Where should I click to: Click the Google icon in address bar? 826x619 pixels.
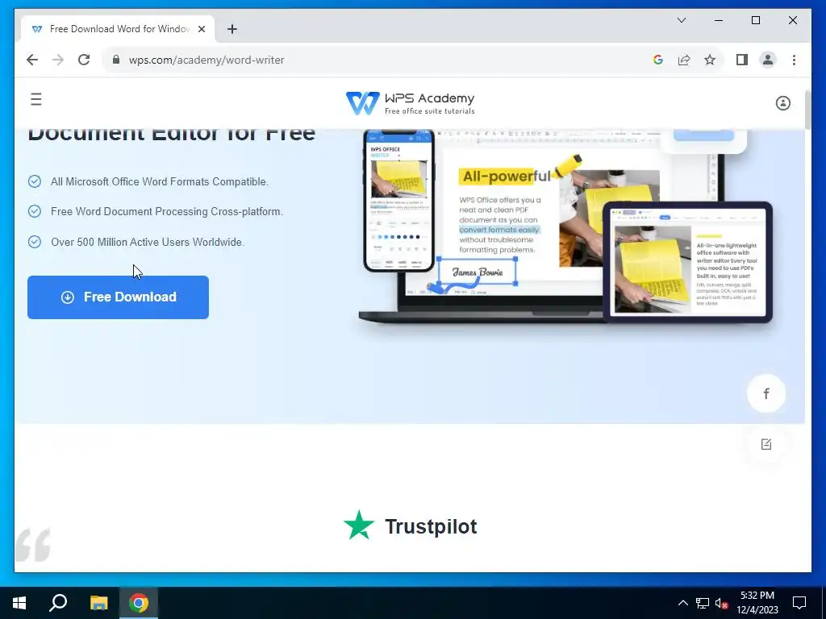click(x=657, y=60)
